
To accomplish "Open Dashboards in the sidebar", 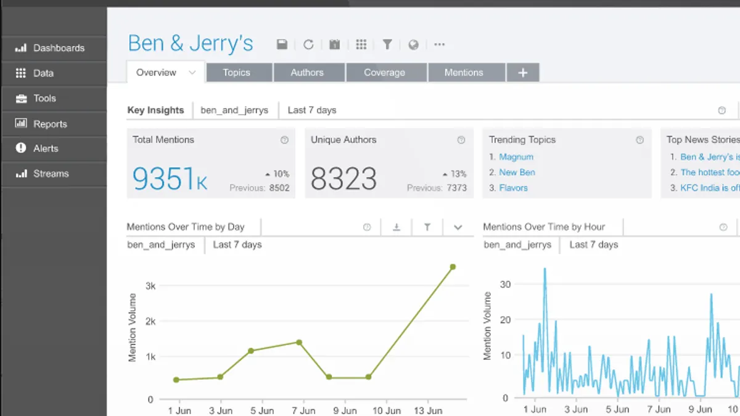I will click(x=54, y=48).
